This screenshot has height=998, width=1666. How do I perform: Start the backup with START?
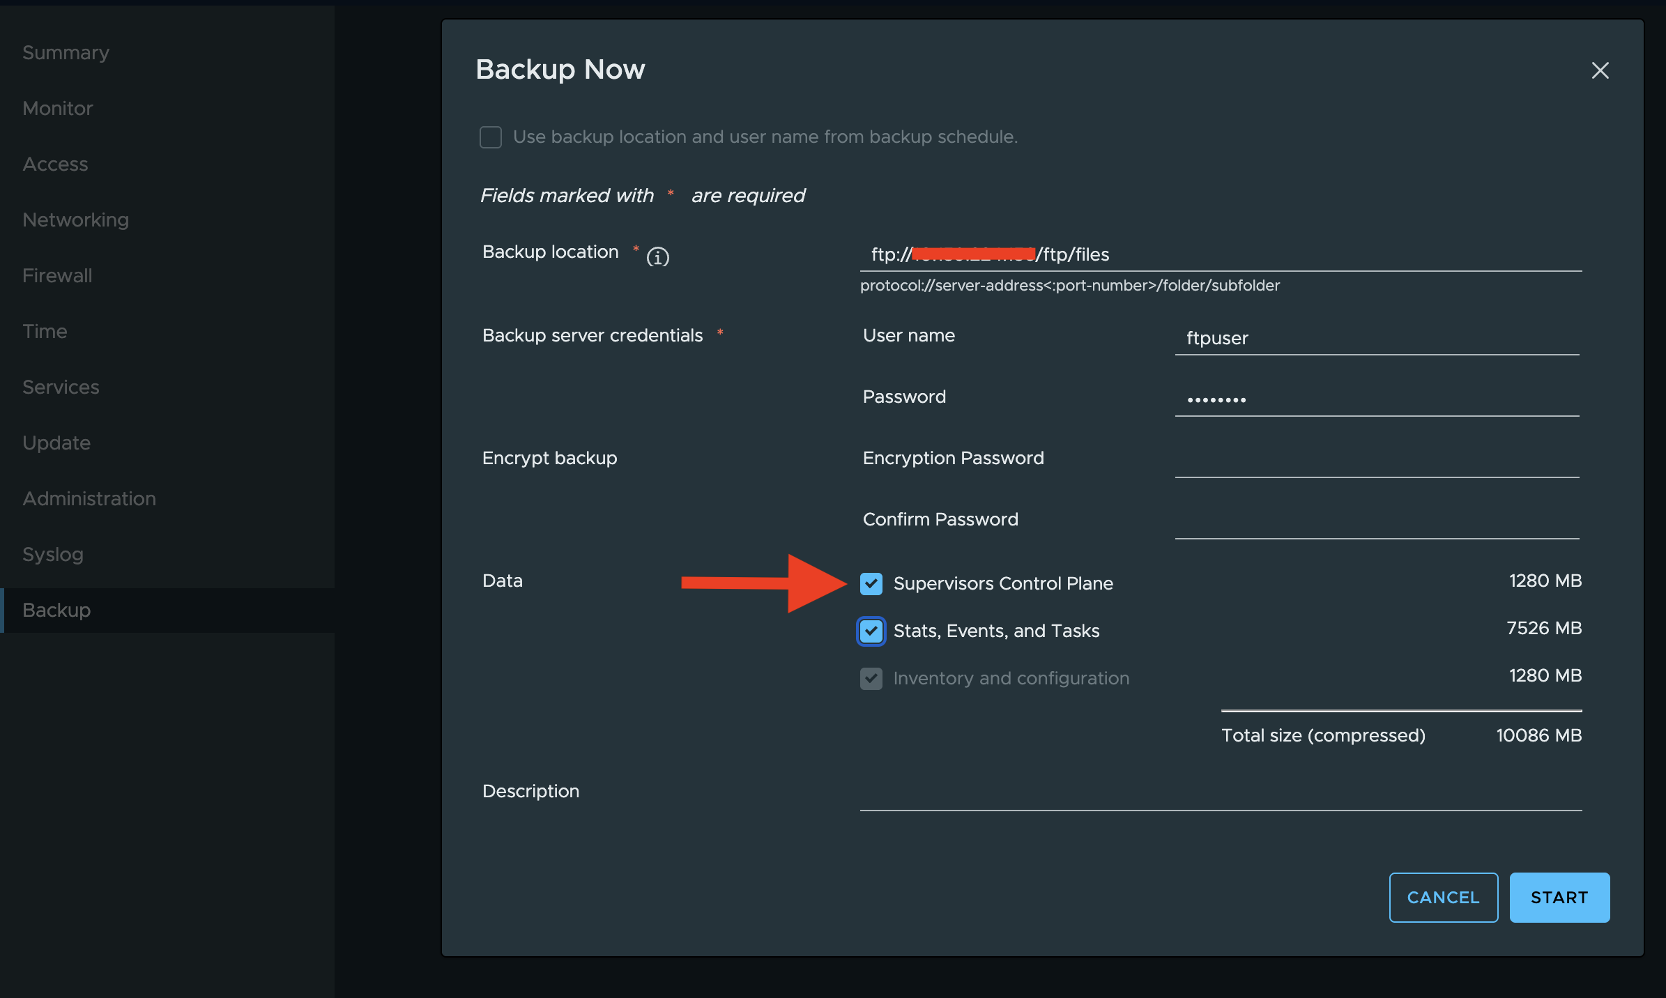1559,898
